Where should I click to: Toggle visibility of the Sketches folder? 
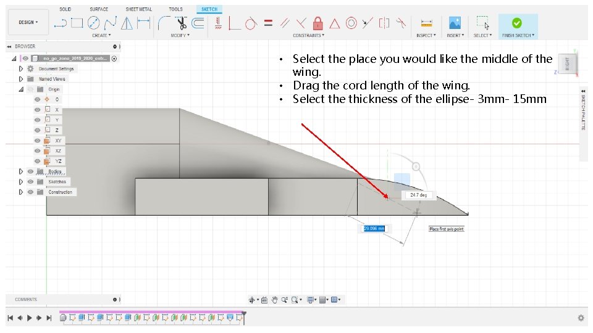coord(31,181)
